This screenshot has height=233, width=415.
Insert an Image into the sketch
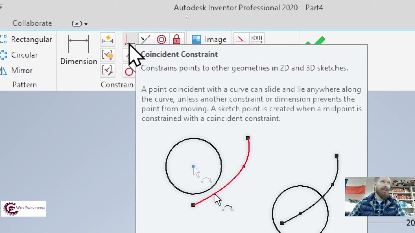tap(209, 39)
